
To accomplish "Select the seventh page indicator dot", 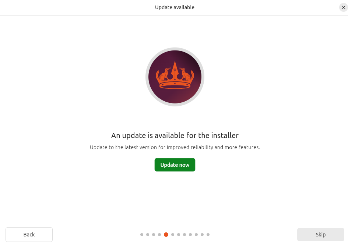I will pos(179,235).
